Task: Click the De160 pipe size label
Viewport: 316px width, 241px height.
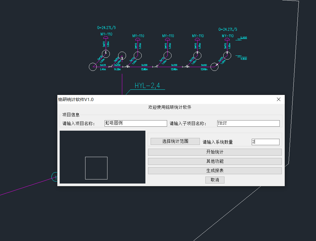Action: 204,65
